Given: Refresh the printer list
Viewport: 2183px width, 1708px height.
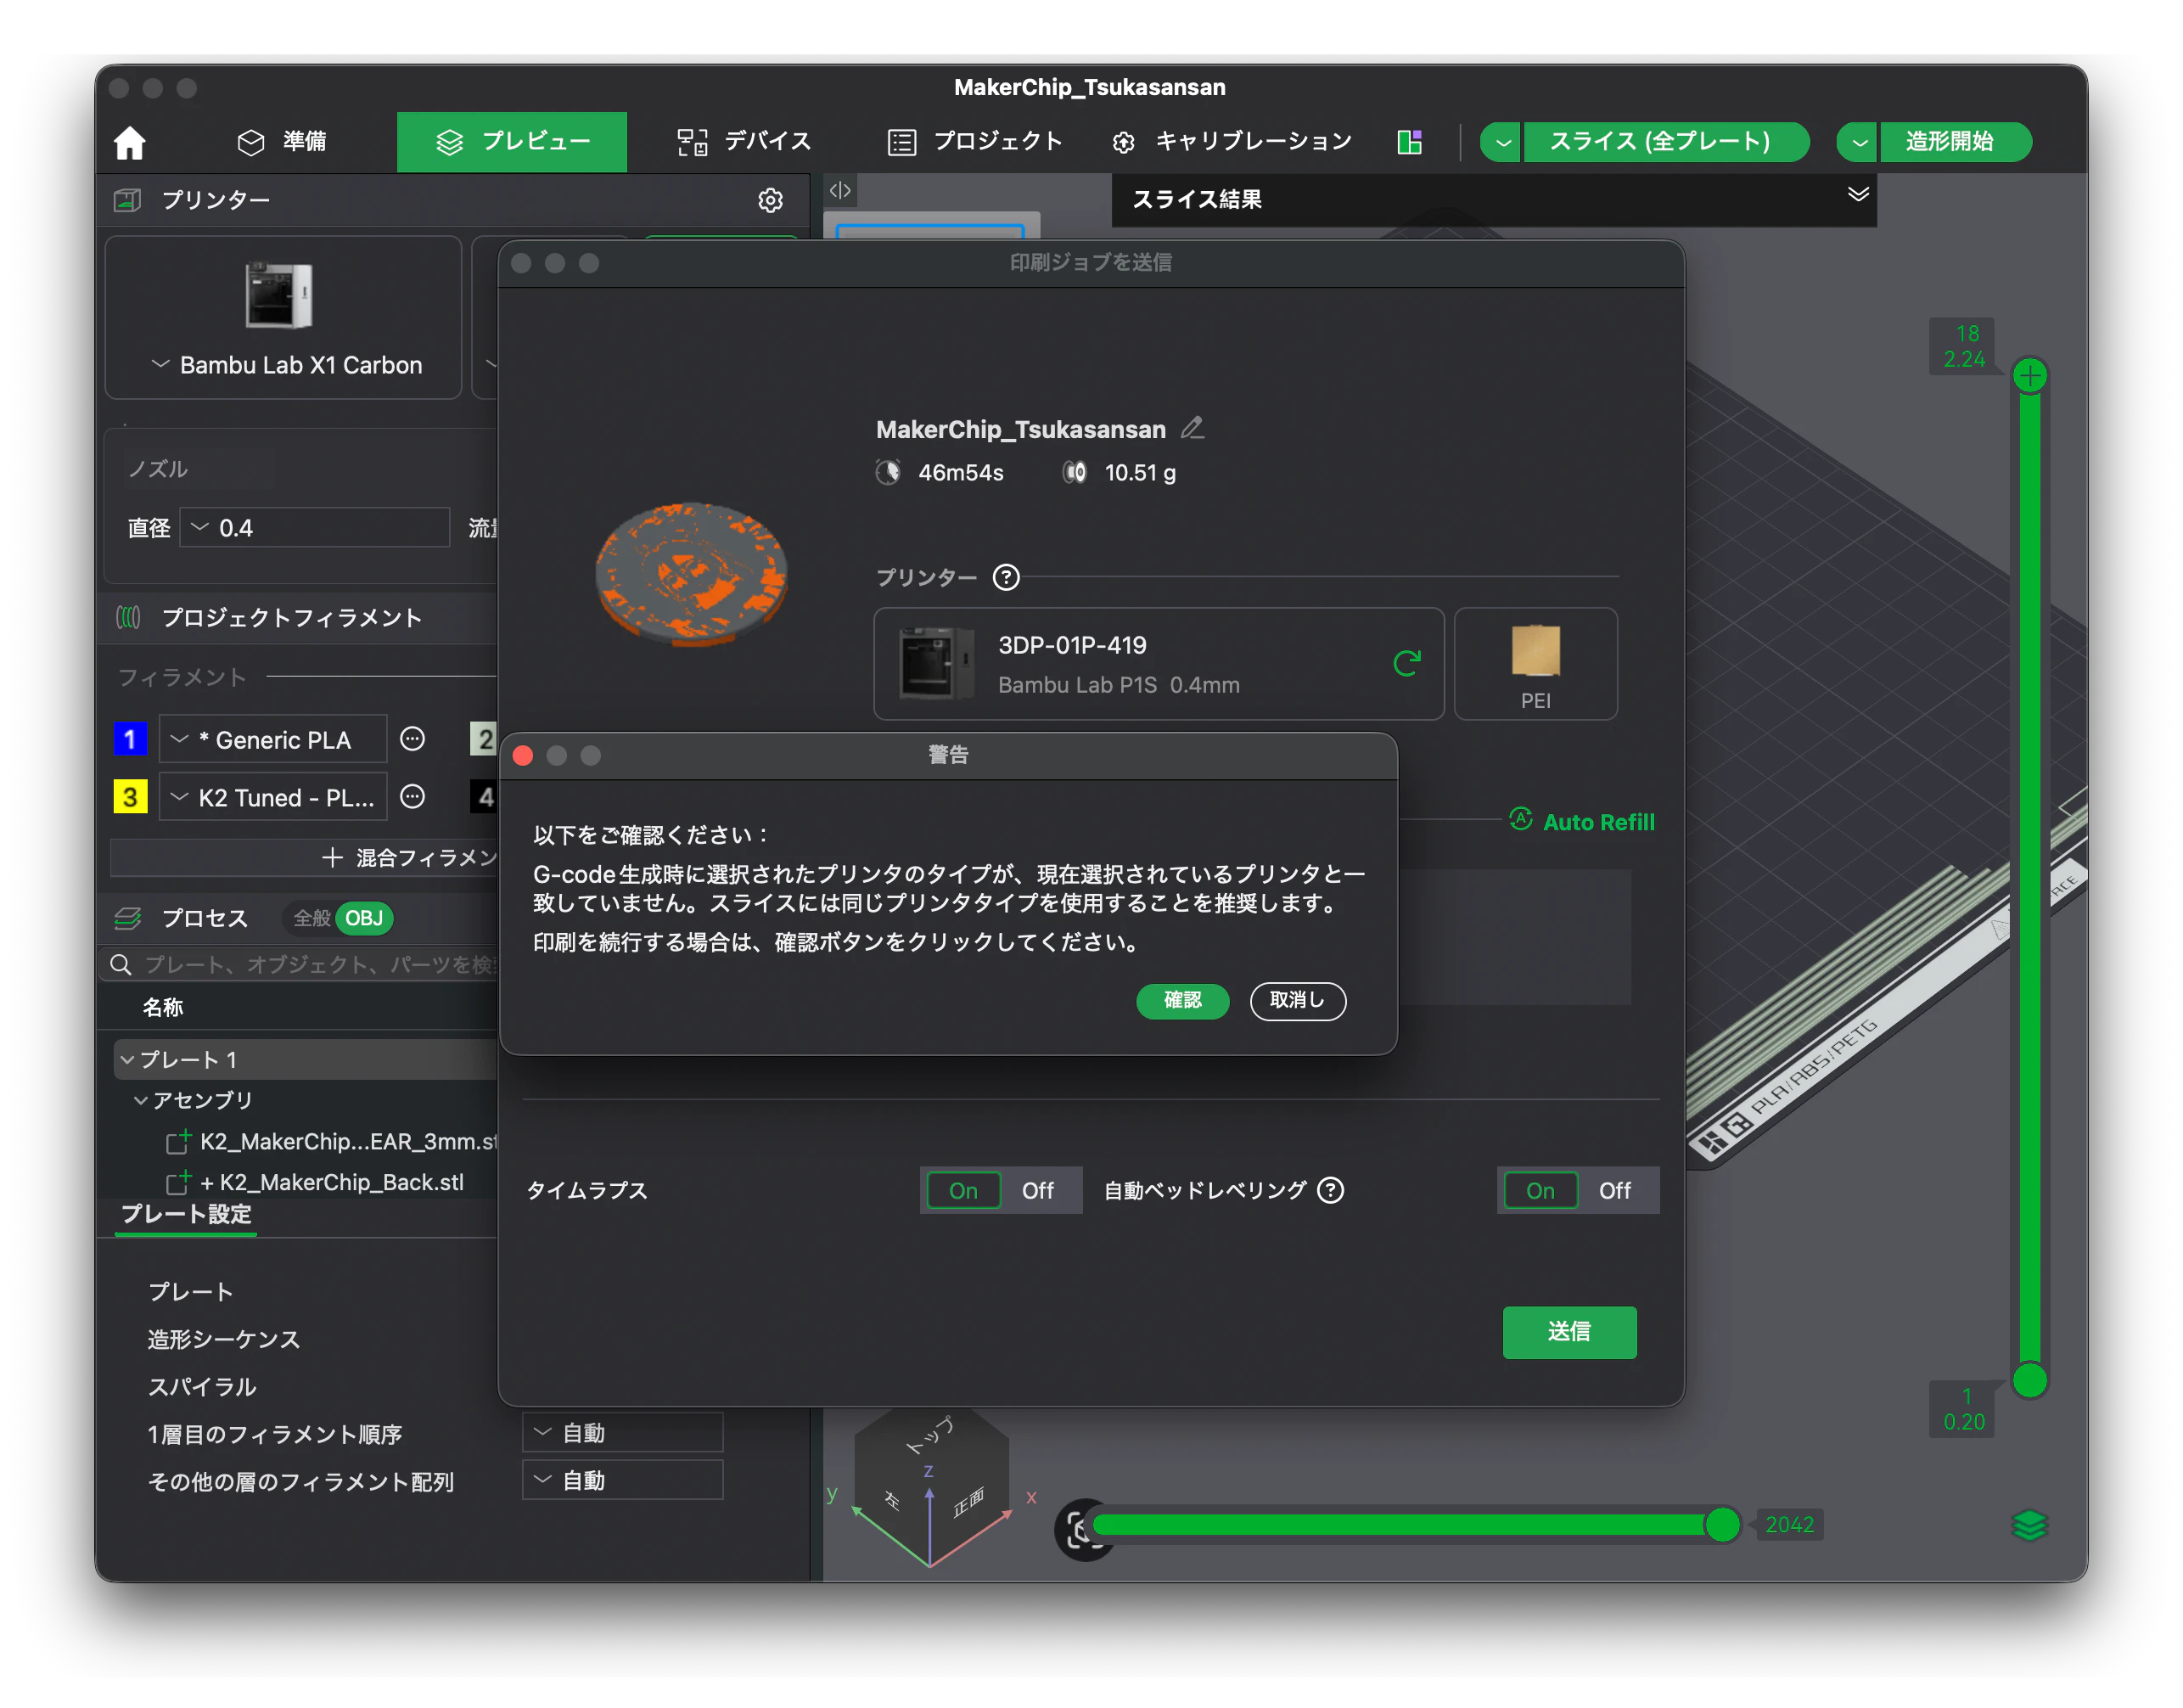Looking at the screenshot, I should (1406, 663).
